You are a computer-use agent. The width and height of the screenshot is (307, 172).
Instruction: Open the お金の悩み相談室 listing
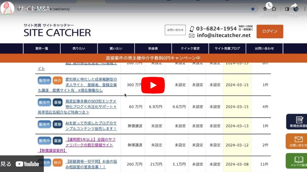pos(91,164)
